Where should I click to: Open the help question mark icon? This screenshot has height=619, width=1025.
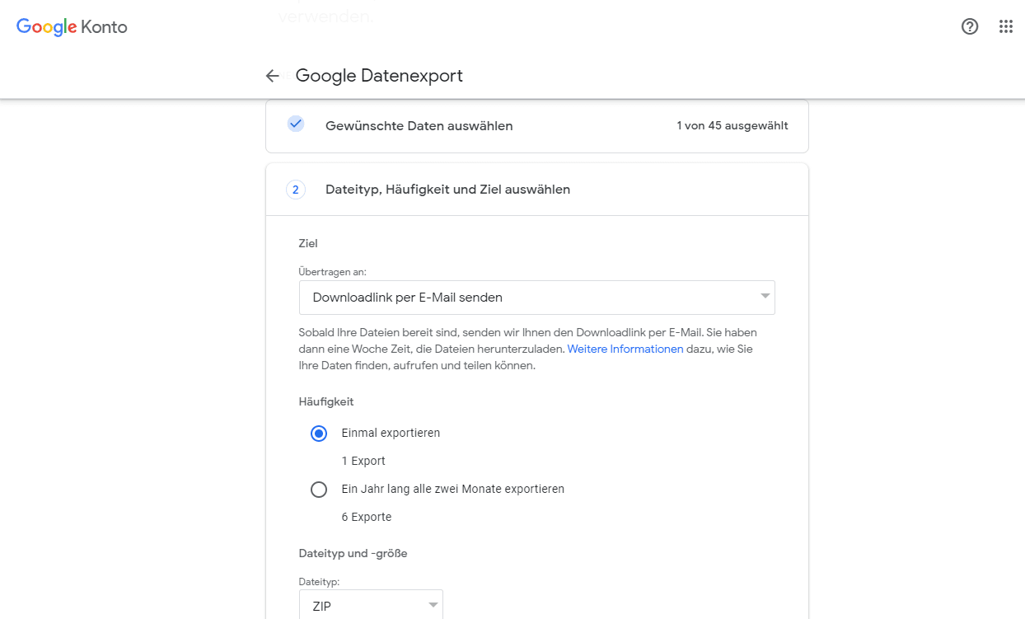point(970,26)
